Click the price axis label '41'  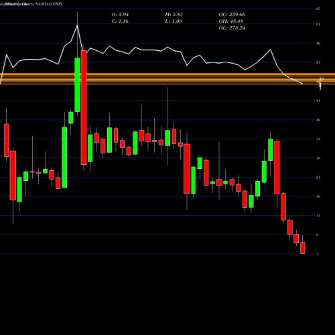pyautogui.click(x=318, y=100)
